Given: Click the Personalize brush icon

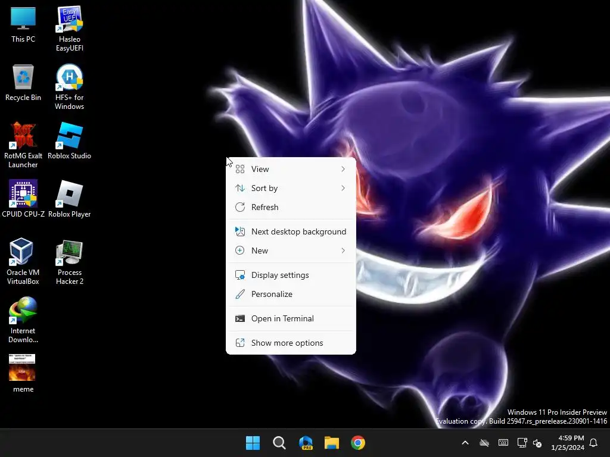Looking at the screenshot, I should (x=240, y=294).
